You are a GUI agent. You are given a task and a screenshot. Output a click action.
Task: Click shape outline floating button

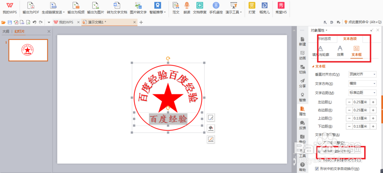(211, 139)
